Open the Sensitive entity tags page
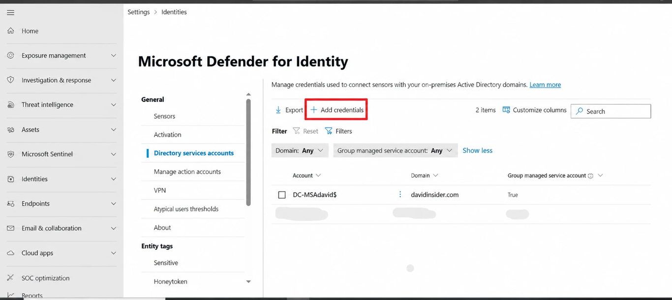Screen dimensions: 672x300 pos(166,263)
